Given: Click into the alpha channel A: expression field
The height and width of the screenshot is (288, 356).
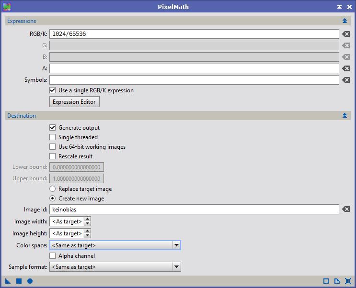Looking at the screenshot, I should (x=194, y=69).
